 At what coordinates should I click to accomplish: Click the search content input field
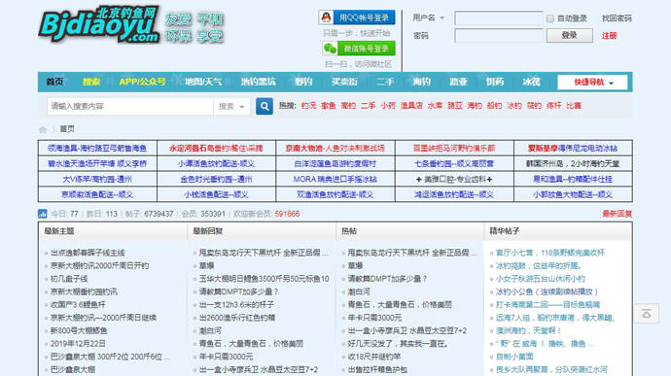pyautogui.click(x=130, y=106)
